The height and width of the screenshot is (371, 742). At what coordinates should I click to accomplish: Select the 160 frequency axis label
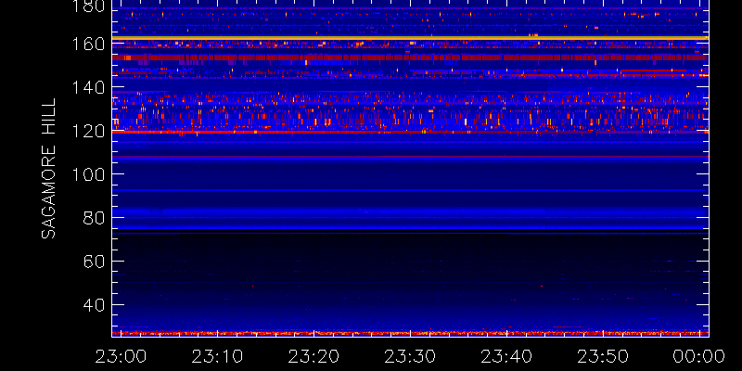(x=89, y=44)
